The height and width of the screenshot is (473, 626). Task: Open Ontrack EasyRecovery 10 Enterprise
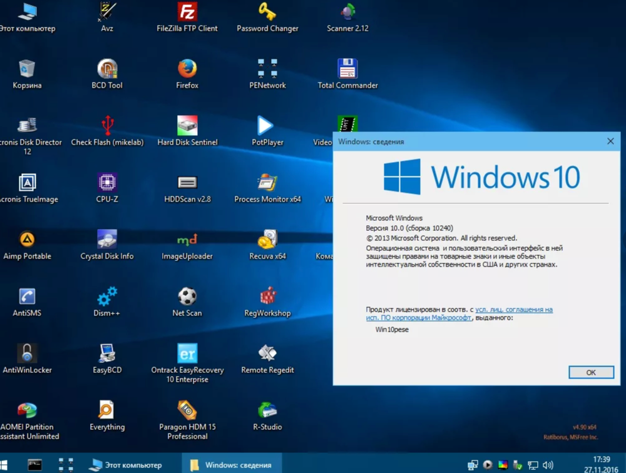click(187, 364)
